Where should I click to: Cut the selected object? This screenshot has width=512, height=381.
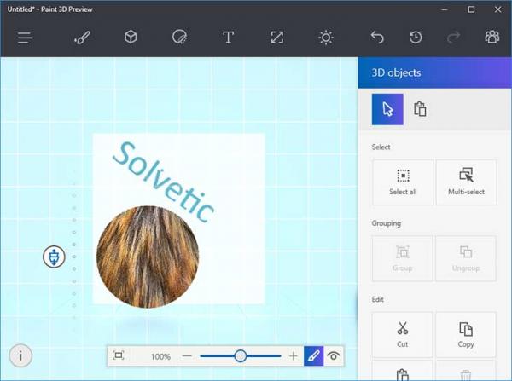(x=402, y=335)
